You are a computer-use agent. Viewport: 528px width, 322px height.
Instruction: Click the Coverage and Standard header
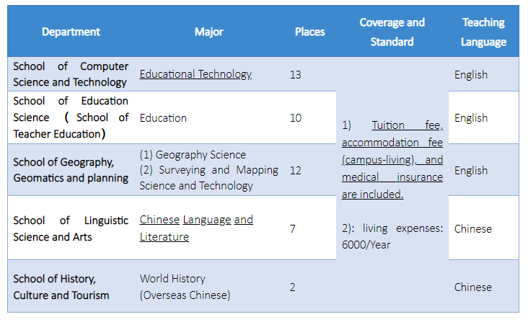[x=392, y=32]
